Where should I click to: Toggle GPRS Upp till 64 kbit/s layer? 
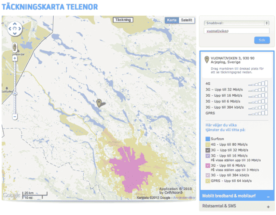click(208, 181)
